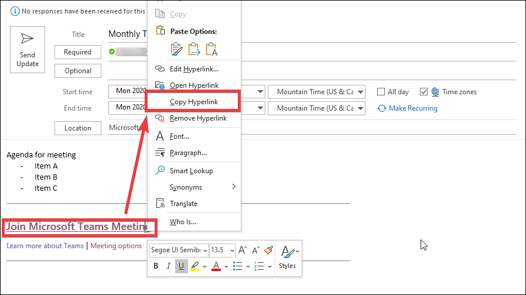
Task: Click the green attendee status check icon
Action: point(112,52)
